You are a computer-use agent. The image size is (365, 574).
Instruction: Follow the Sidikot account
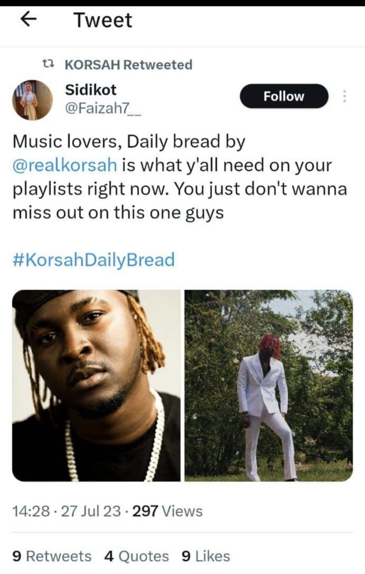pos(284,96)
